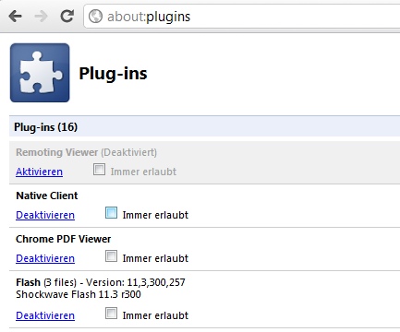Click the Shockwave Flash 11.3 r300 text
Screen dimensions: 400x332
click(x=79, y=294)
